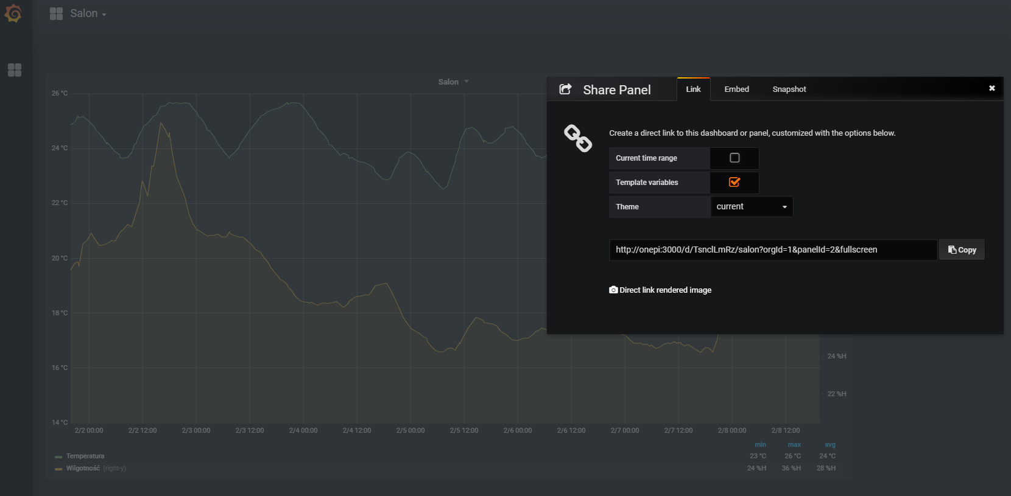This screenshot has width=1011, height=496.
Task: Click the camera icon for rendered image
Action: (613, 290)
